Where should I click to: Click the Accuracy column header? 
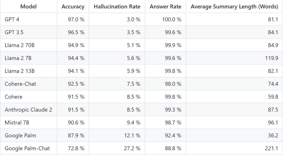[x=73, y=6]
